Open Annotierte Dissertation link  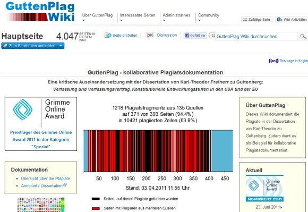point(41,185)
